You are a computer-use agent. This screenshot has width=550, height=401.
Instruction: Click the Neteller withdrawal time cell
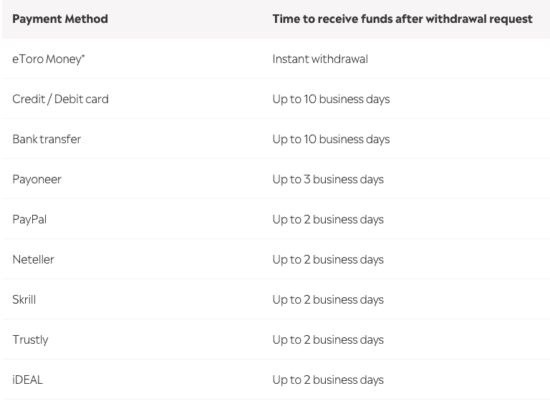pyautogui.click(x=328, y=260)
